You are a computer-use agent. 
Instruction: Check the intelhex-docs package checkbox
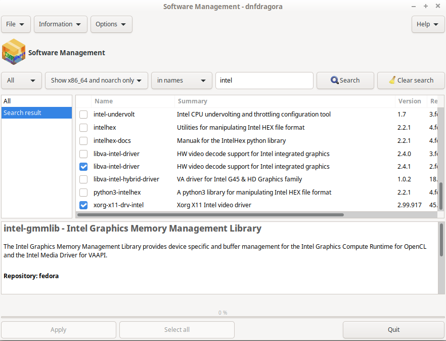pos(83,140)
